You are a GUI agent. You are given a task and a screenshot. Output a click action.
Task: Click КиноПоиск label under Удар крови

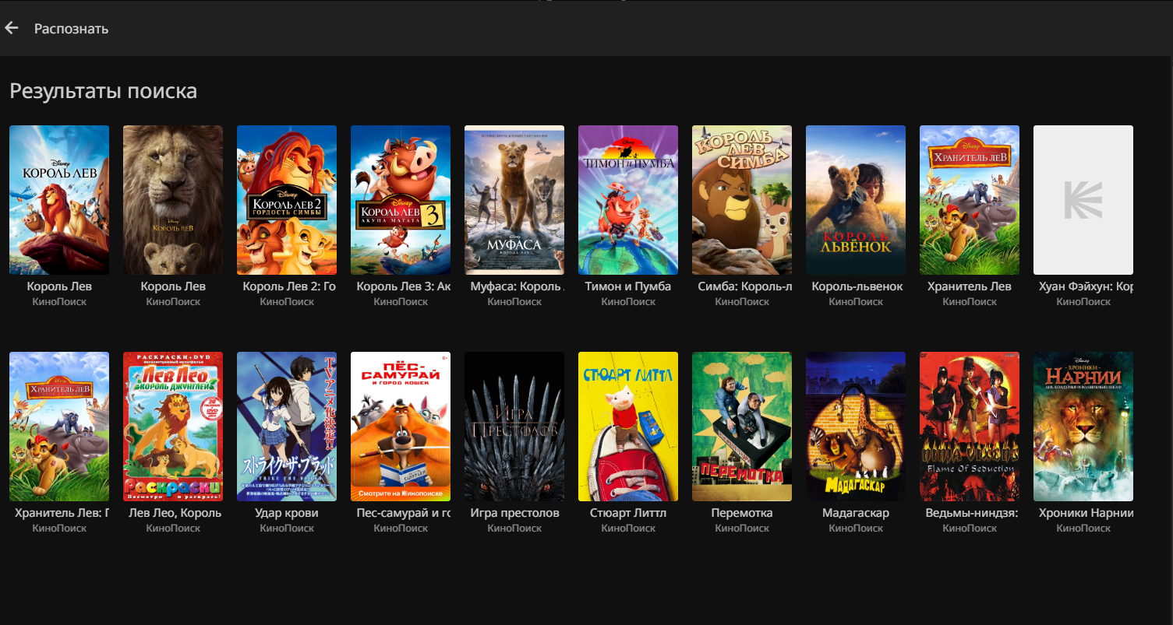pyautogui.click(x=287, y=528)
